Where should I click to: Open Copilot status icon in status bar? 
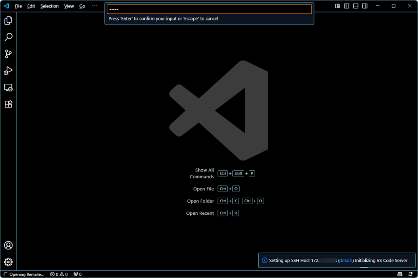pos(400,274)
